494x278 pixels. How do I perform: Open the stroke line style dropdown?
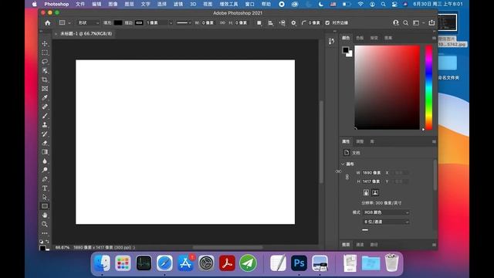coord(184,23)
